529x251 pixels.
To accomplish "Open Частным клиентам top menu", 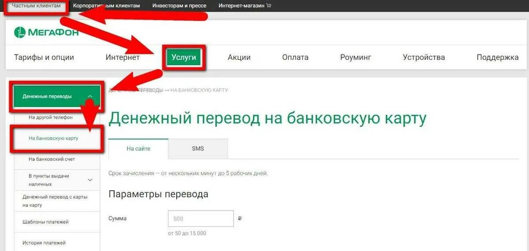I will 36,6.
